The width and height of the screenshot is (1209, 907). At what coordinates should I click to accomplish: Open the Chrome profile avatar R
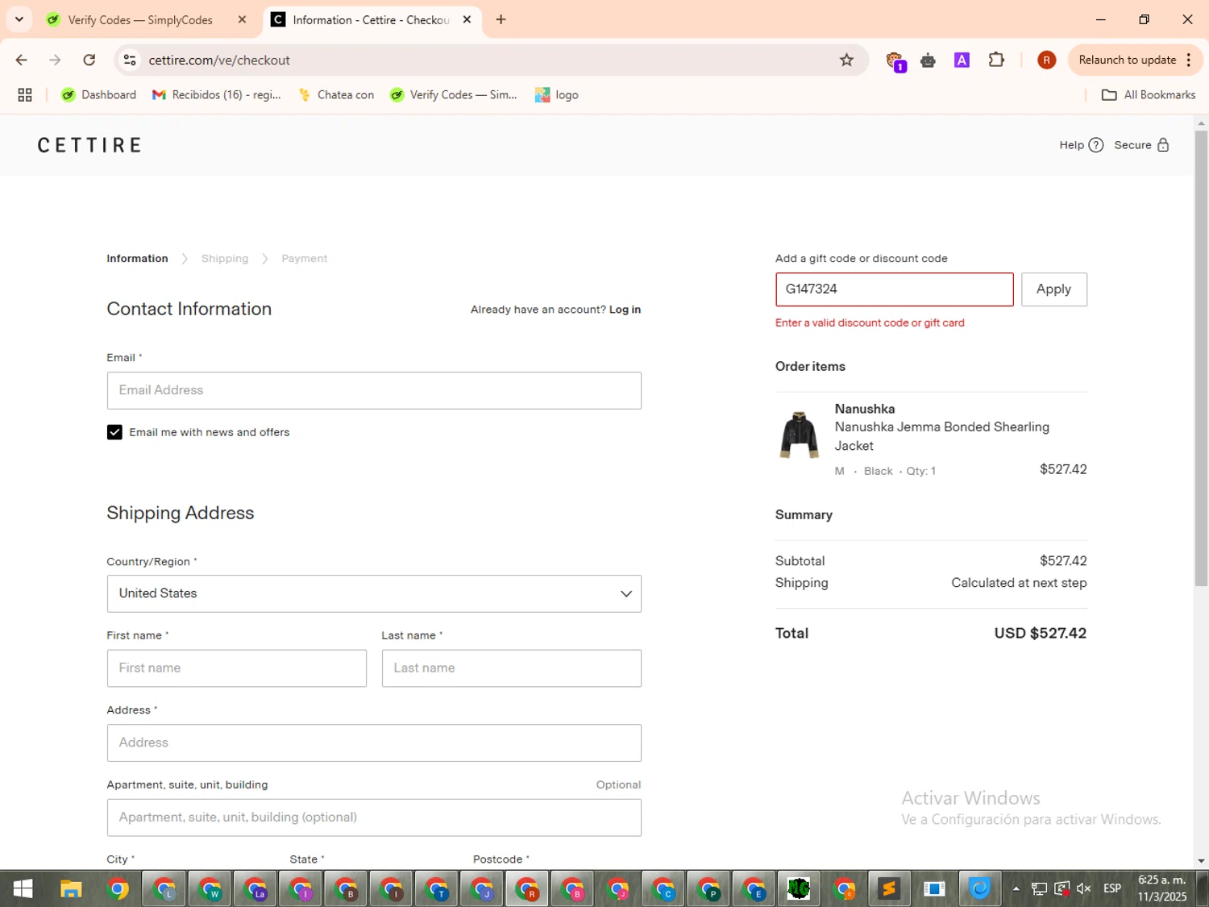coord(1046,60)
